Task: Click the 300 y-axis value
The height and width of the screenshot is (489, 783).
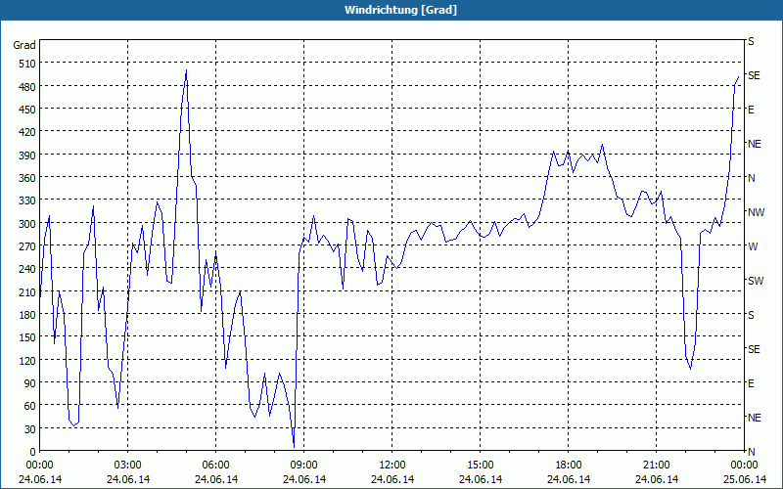Action: [x=27, y=224]
